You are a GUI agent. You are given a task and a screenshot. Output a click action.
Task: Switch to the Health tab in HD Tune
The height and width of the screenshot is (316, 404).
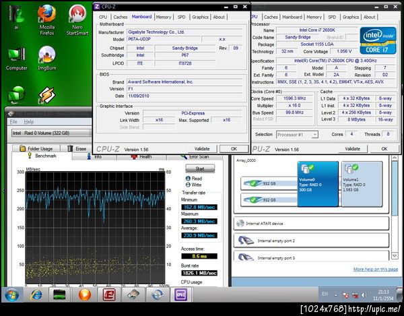[x=141, y=156]
